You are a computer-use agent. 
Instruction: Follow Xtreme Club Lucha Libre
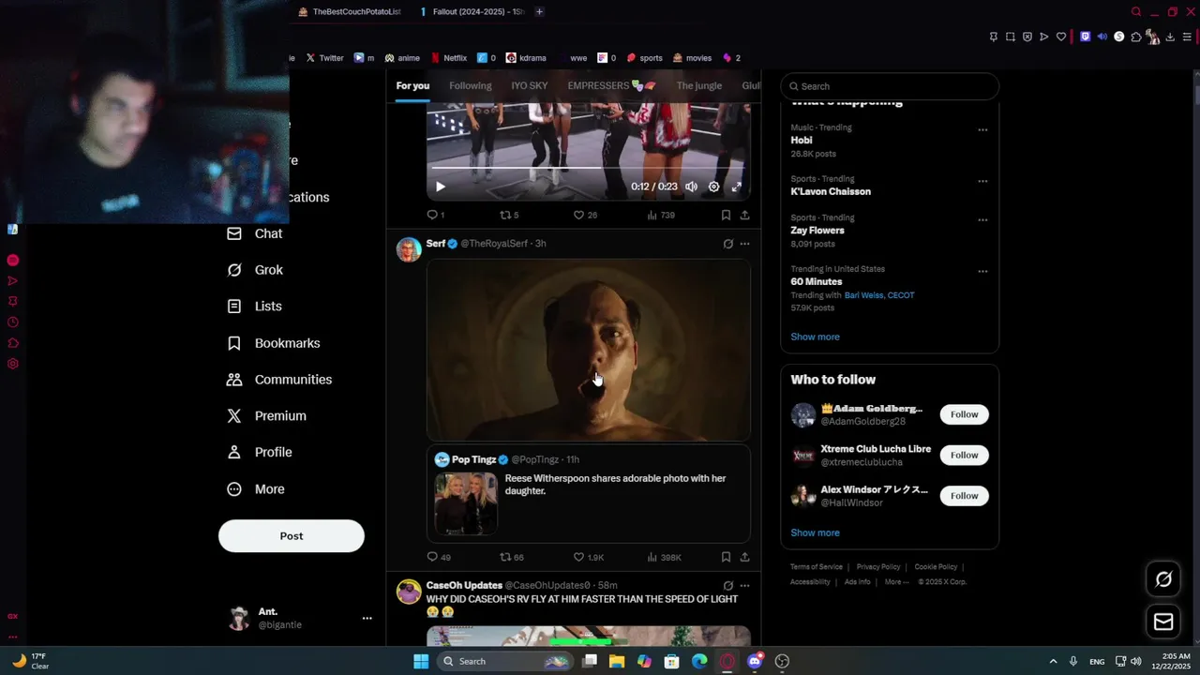click(964, 456)
